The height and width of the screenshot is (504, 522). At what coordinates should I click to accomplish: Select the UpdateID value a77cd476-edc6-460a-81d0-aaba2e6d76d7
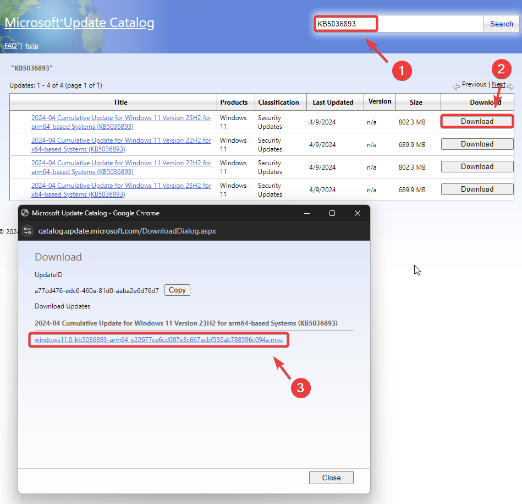[97, 291]
